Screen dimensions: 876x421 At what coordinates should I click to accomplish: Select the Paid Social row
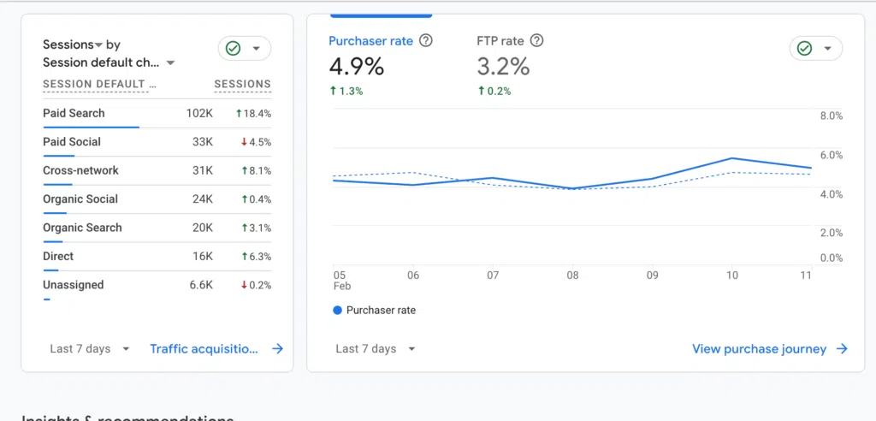(157, 142)
